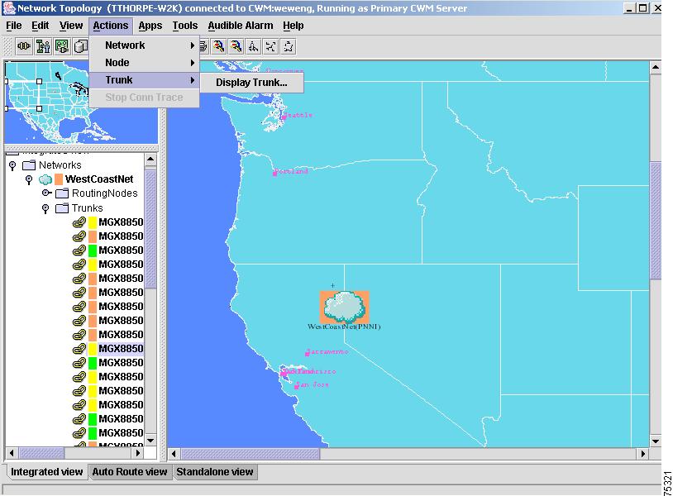
Task: Open the Apps menu
Action: 150,26
